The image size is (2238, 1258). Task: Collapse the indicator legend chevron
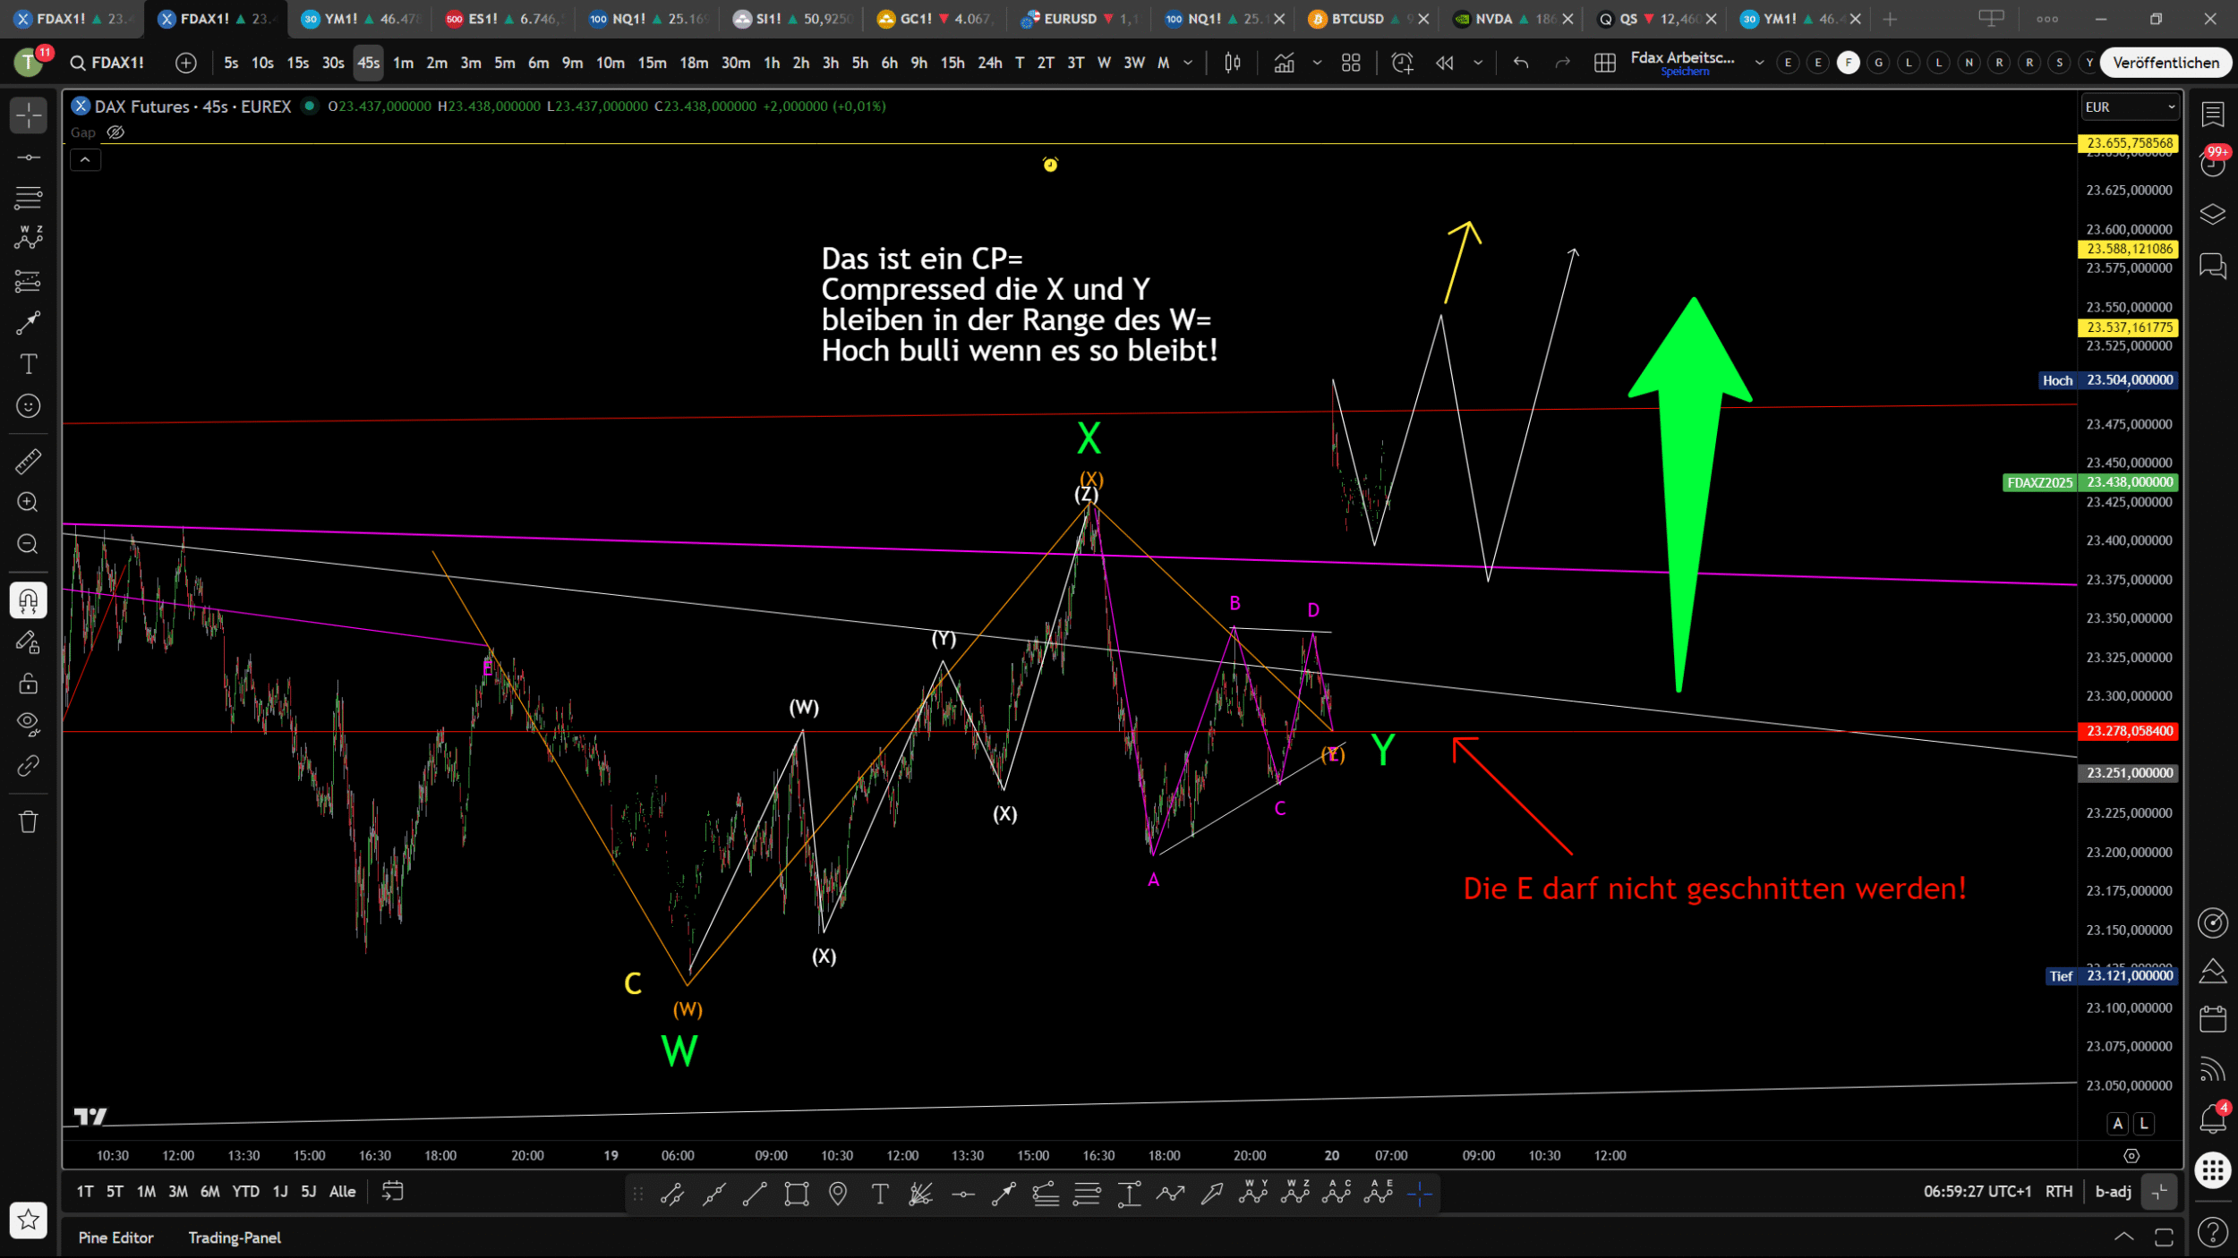(85, 160)
